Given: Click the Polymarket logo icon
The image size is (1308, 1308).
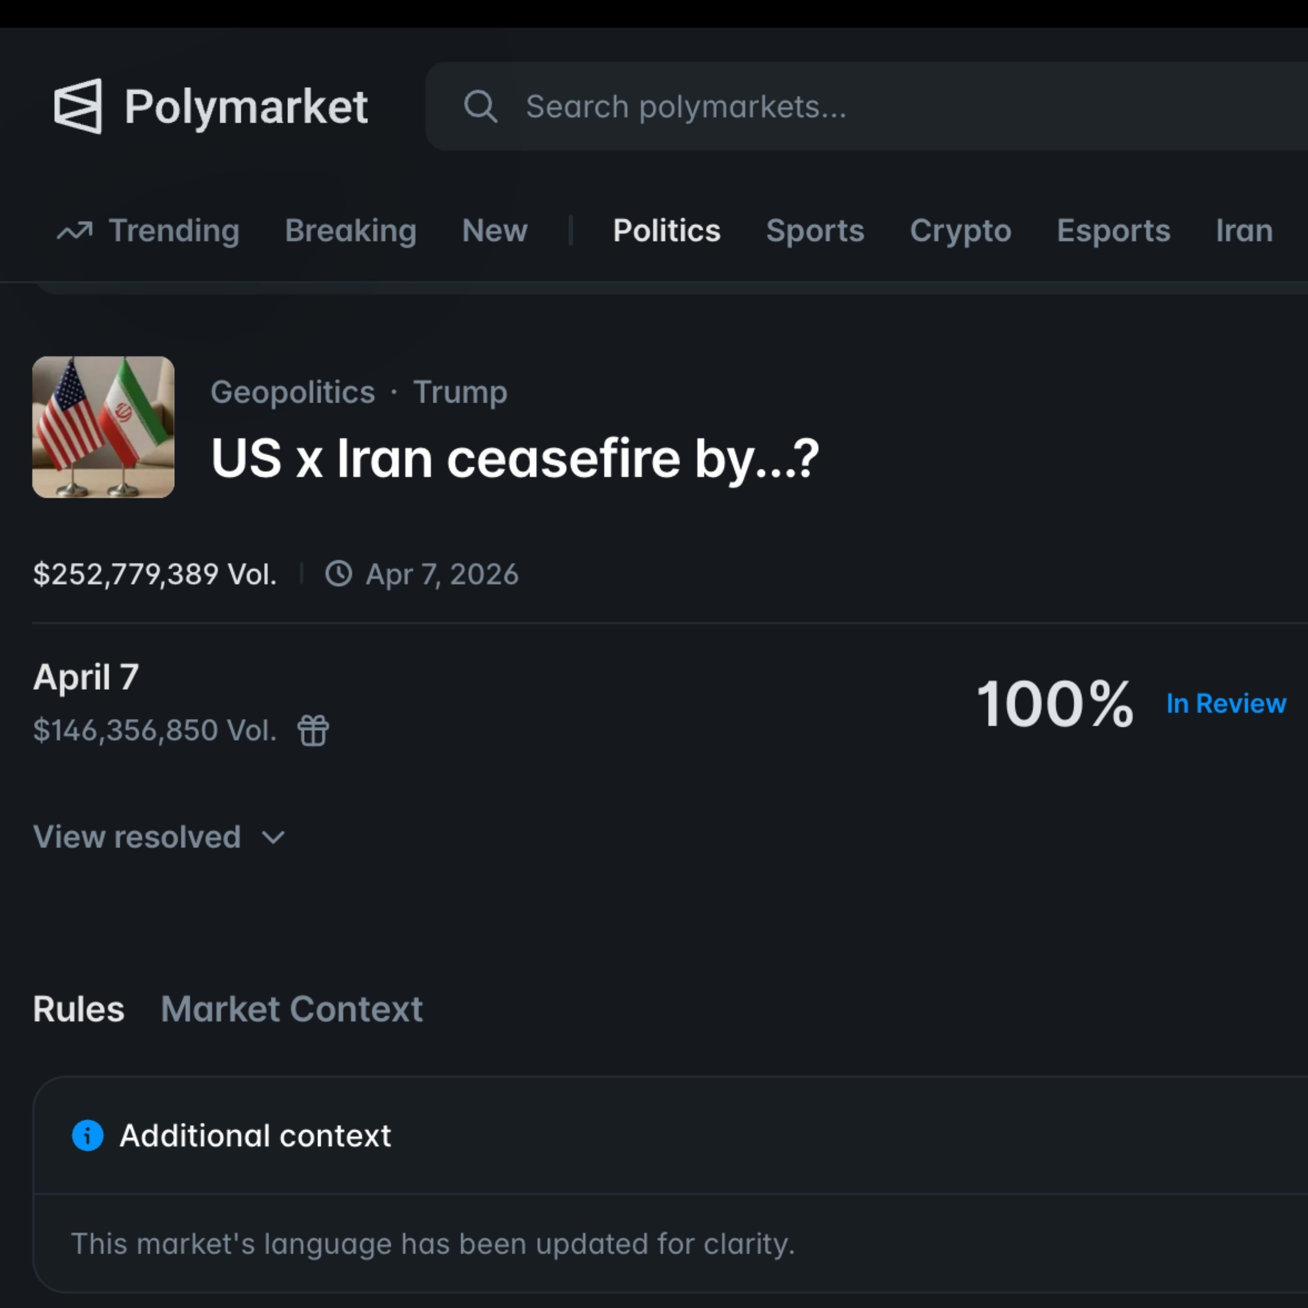Looking at the screenshot, I should pyautogui.click(x=79, y=106).
